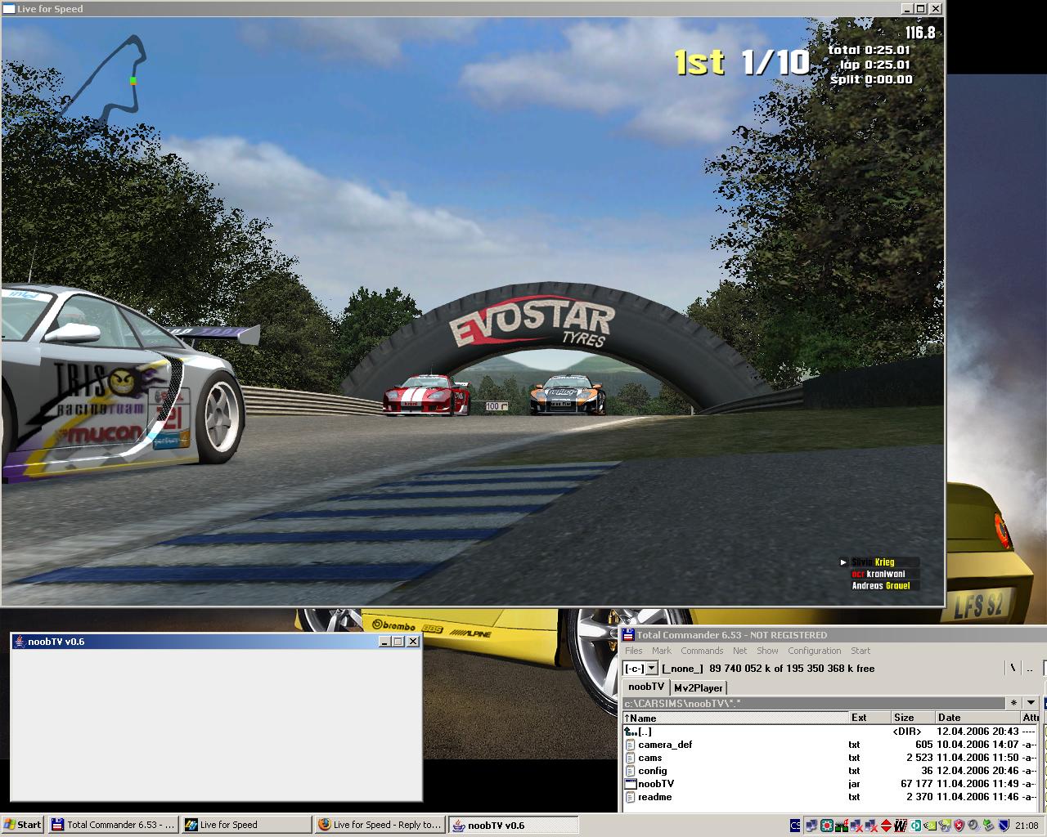Click the root directory backslash button
Viewport: 1047px width, 837px height.
tap(1013, 668)
